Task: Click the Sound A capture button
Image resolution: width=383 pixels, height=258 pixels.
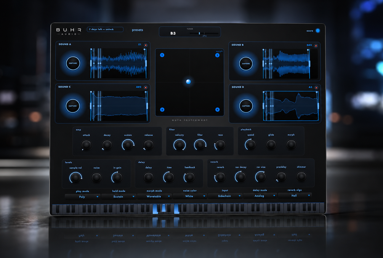Action: click(x=73, y=63)
